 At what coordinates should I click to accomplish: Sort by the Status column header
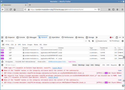[x=4, y=48]
